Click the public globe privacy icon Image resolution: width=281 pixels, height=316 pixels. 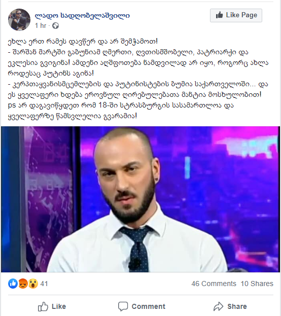point(56,26)
